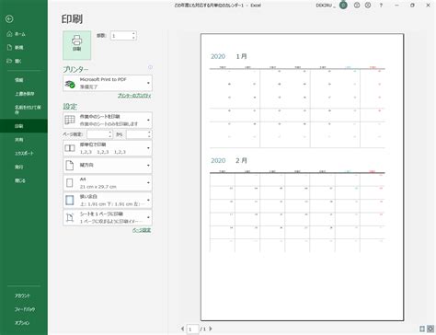Screen dimensions: 436x335
Task: Click the smiley face feedback icon
Action: 357,6
